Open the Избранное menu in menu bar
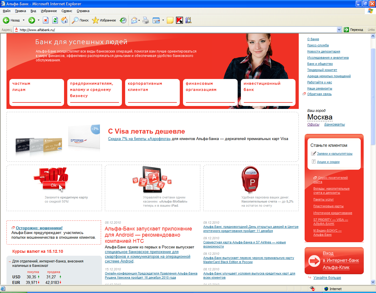Screen dimensions: 376x293 point(49,11)
